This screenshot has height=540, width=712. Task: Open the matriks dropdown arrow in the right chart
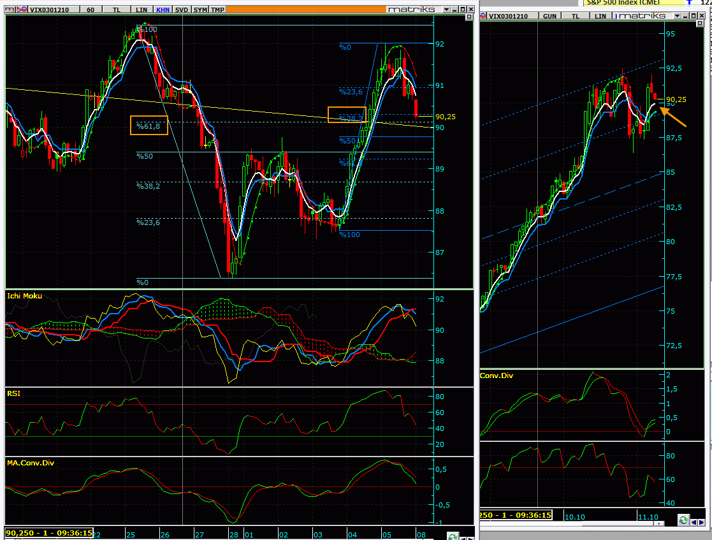click(677, 16)
